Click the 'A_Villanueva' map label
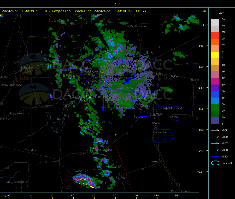This screenshot has height=199, width=235. [136, 26]
